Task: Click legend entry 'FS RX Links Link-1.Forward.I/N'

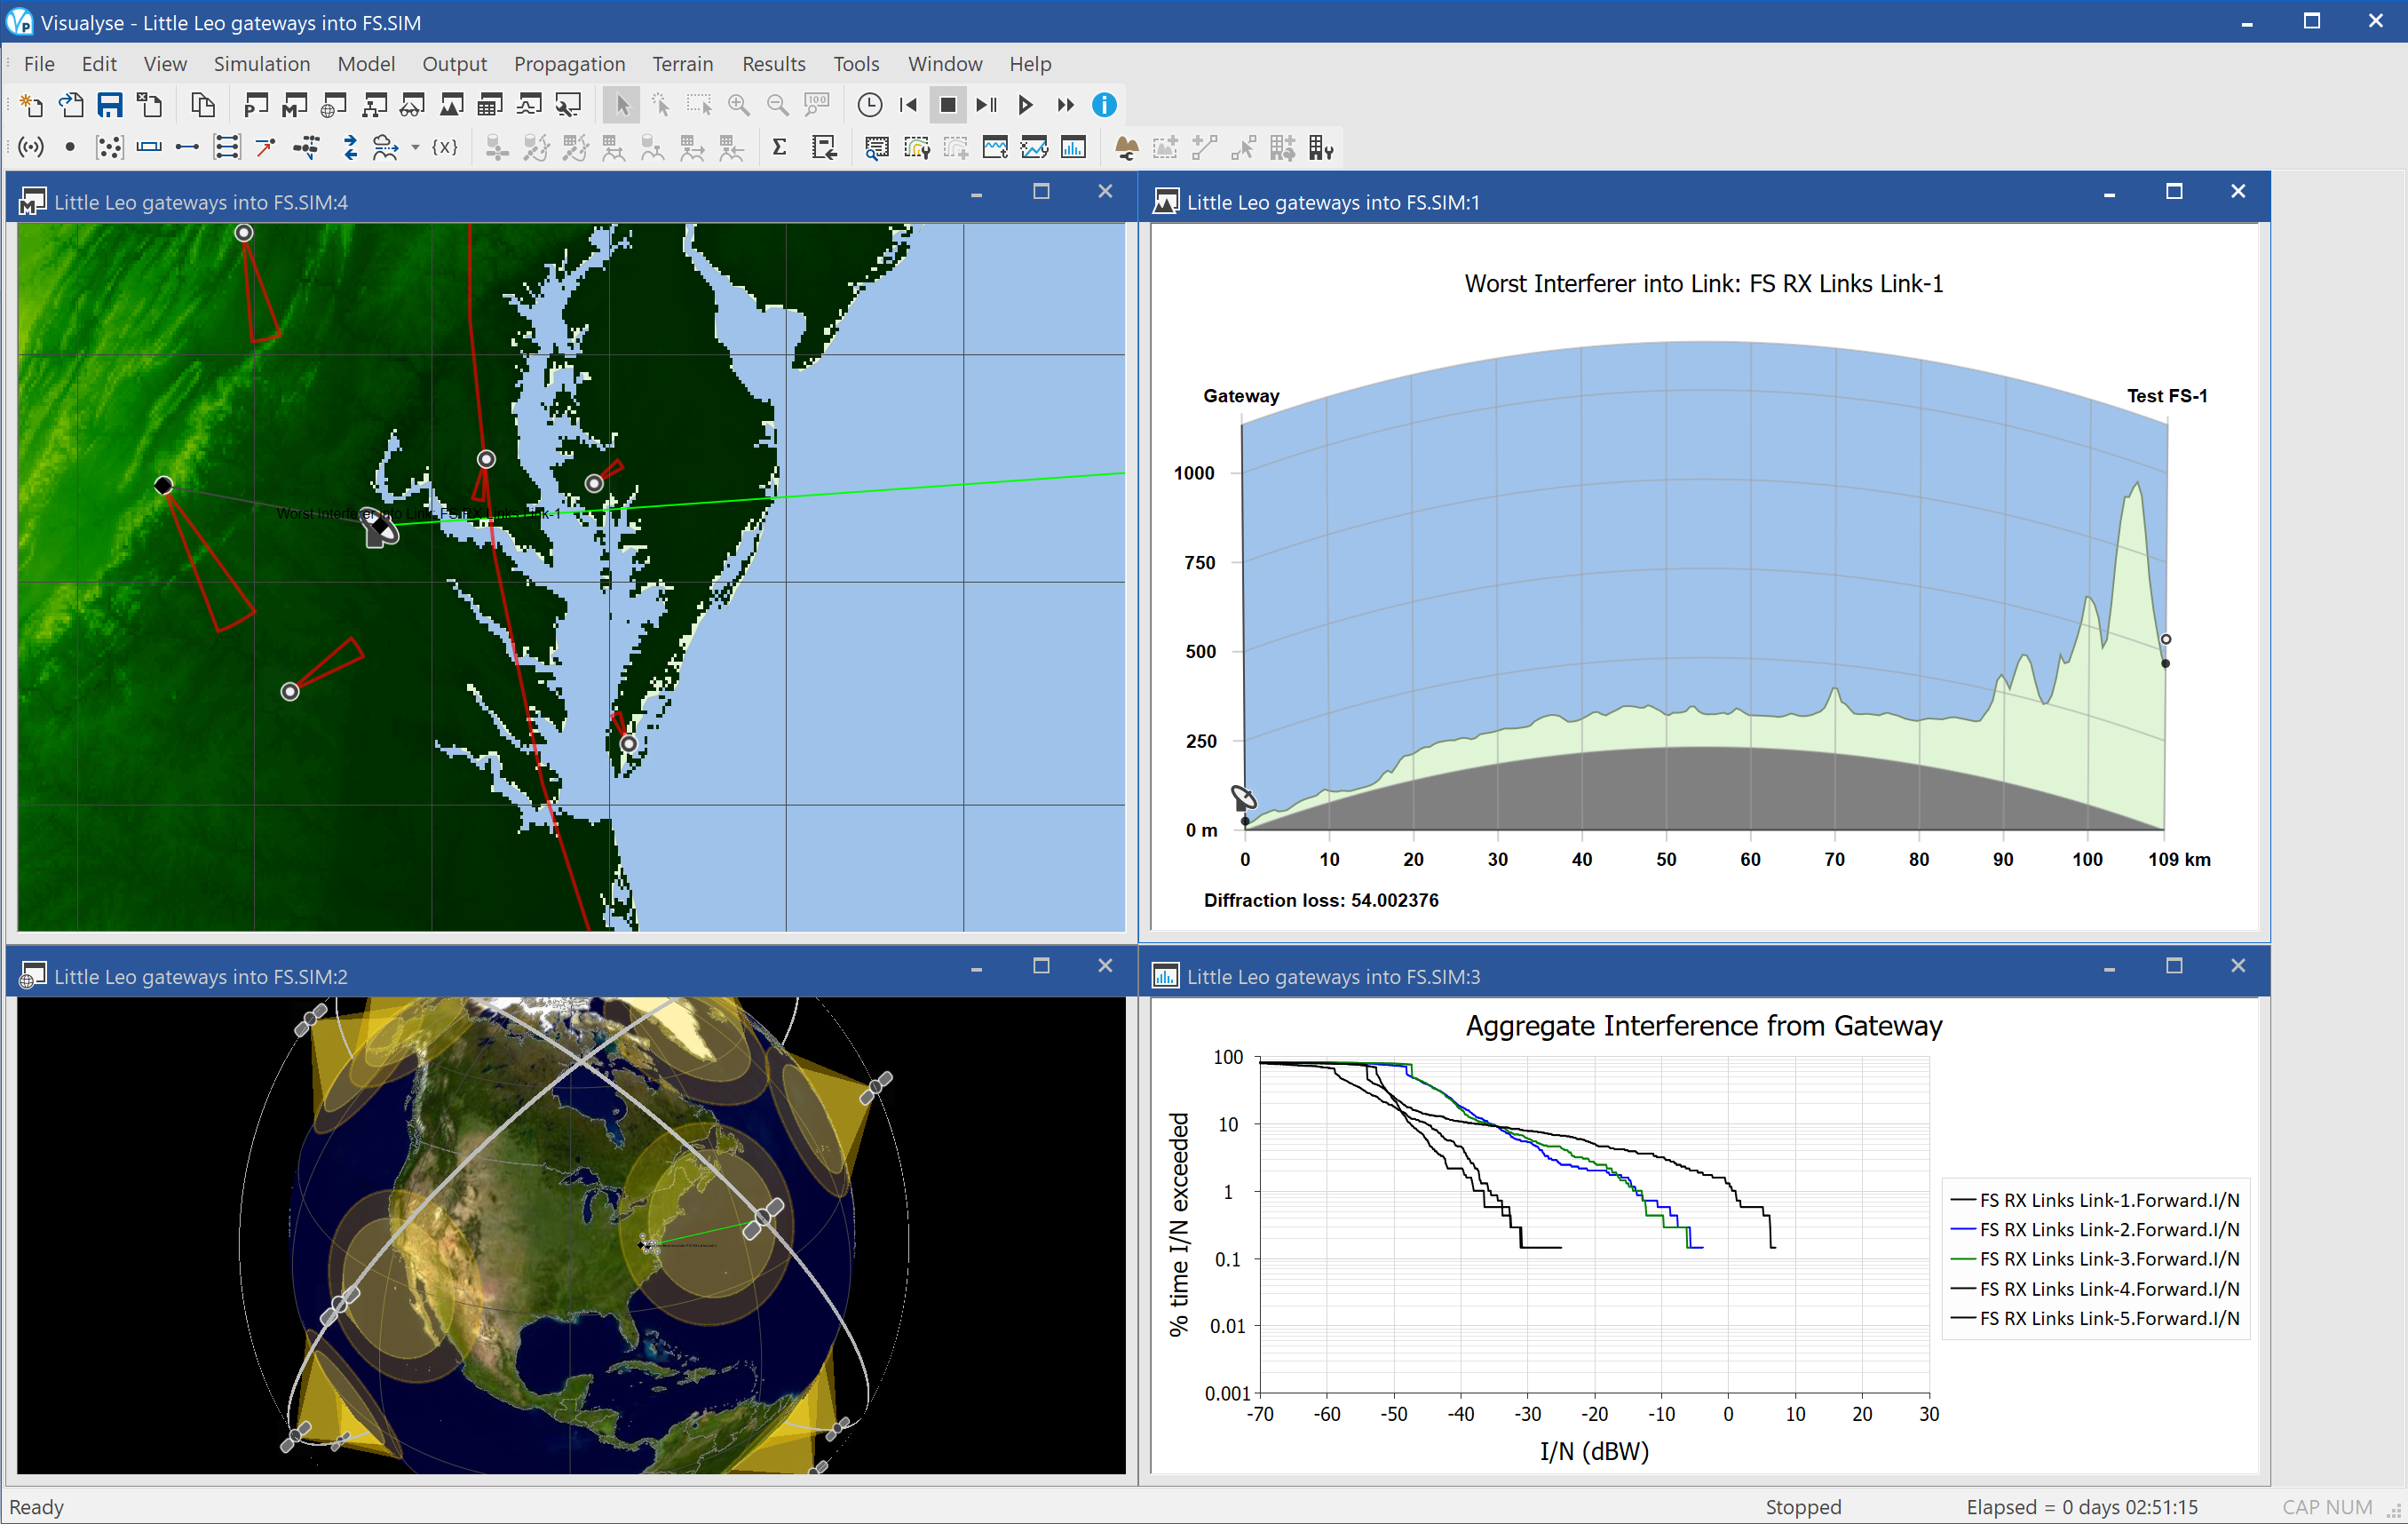Action: (2095, 1200)
